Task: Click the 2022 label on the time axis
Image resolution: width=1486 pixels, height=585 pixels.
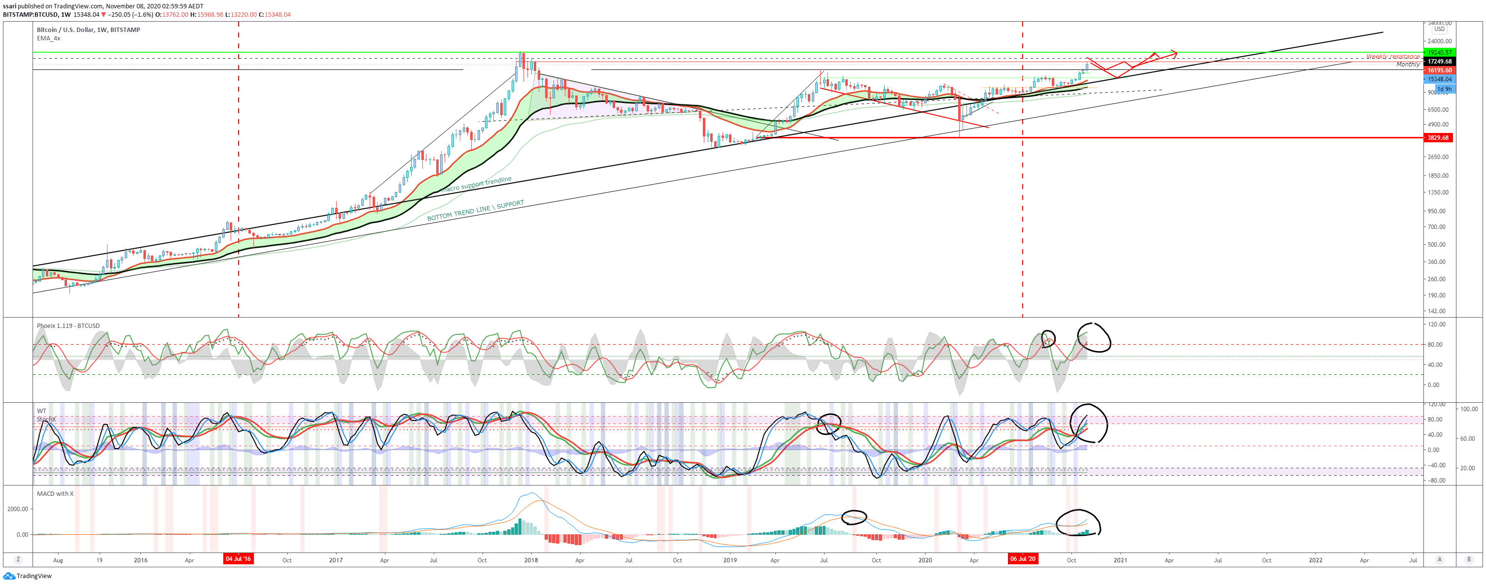Action: click(x=1316, y=560)
